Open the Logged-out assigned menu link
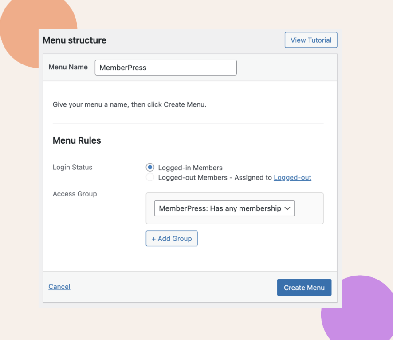 [x=292, y=177]
